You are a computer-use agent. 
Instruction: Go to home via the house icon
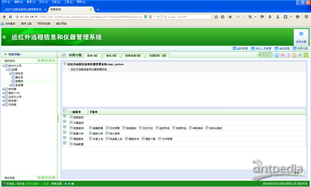pos(294,55)
